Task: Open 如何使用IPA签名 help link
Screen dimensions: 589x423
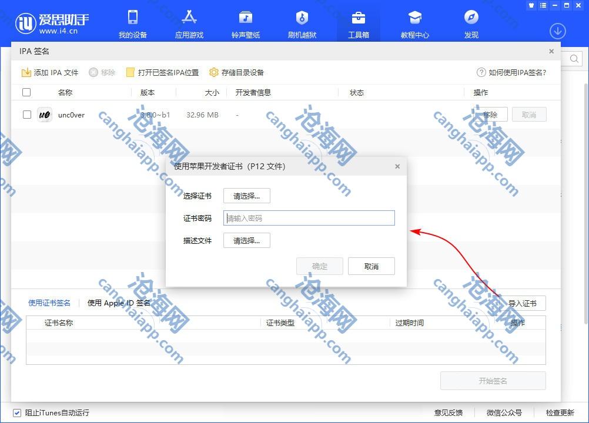Action: point(511,73)
